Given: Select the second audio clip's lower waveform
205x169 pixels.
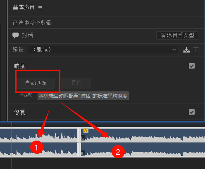Looking at the screenshot, I should point(142,150).
